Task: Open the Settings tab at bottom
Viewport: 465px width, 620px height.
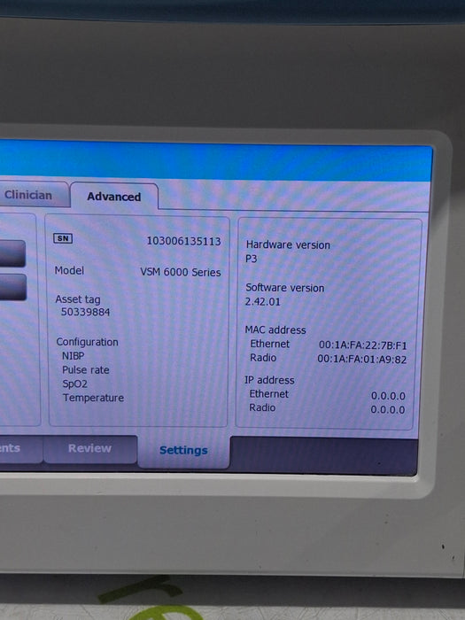Action: 183,450
